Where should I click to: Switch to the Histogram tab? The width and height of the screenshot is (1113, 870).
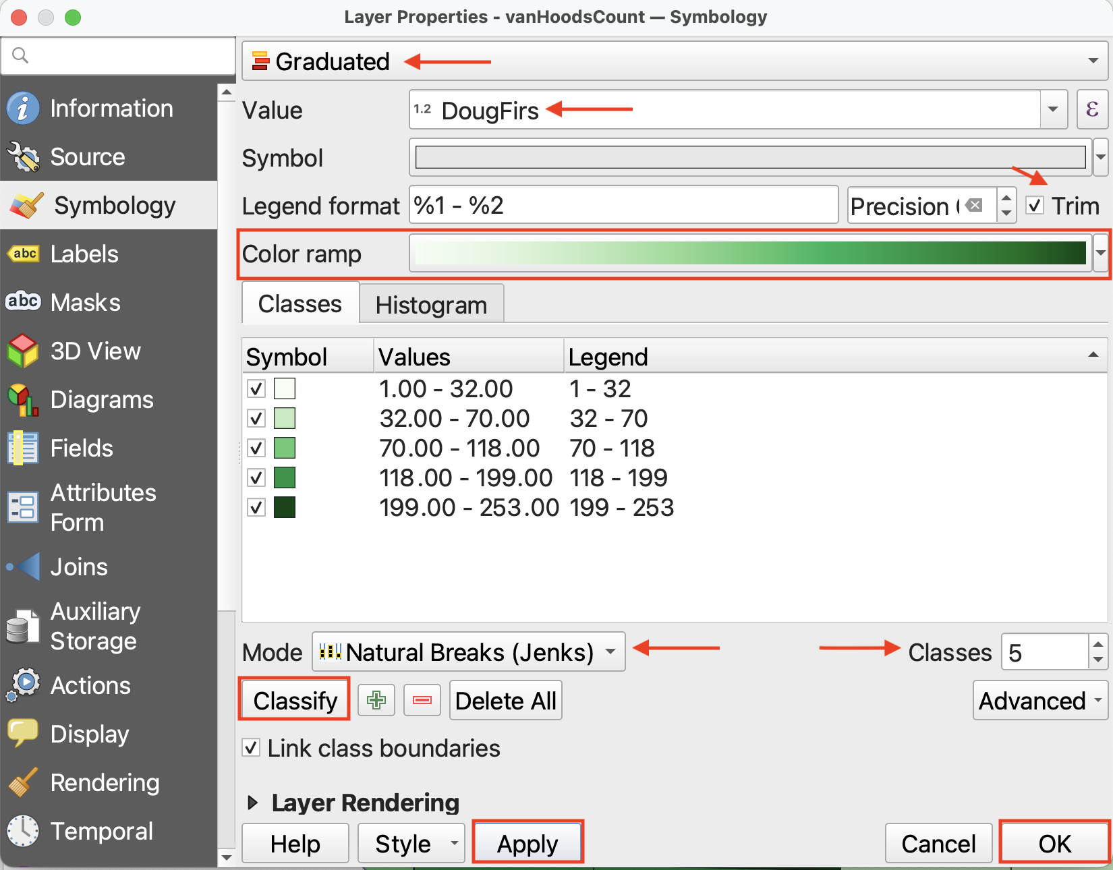431,305
